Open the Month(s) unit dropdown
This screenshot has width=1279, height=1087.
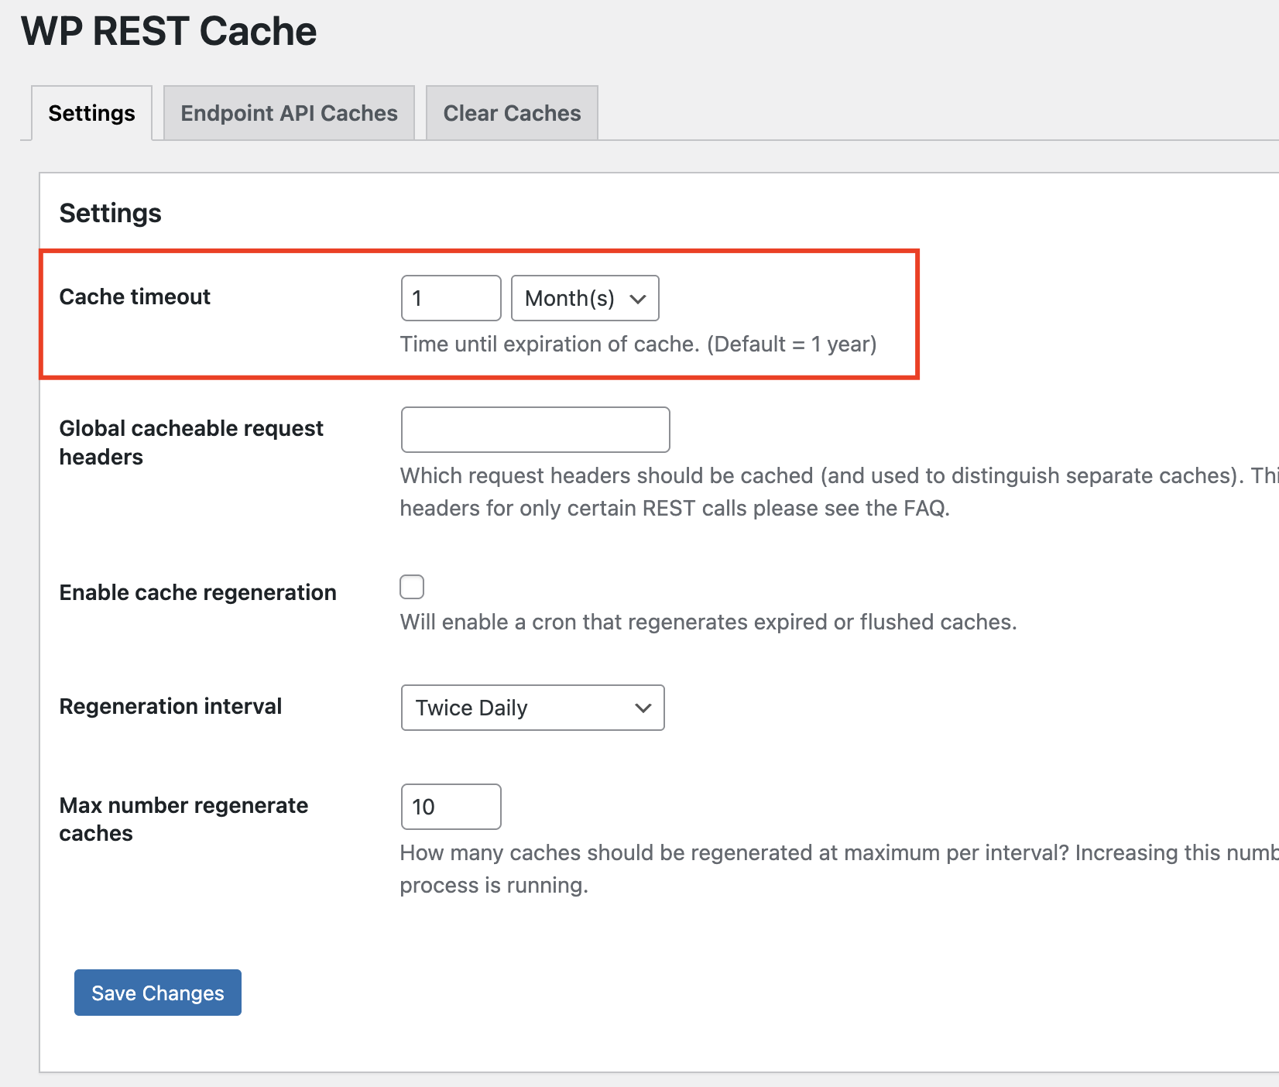[x=585, y=298]
